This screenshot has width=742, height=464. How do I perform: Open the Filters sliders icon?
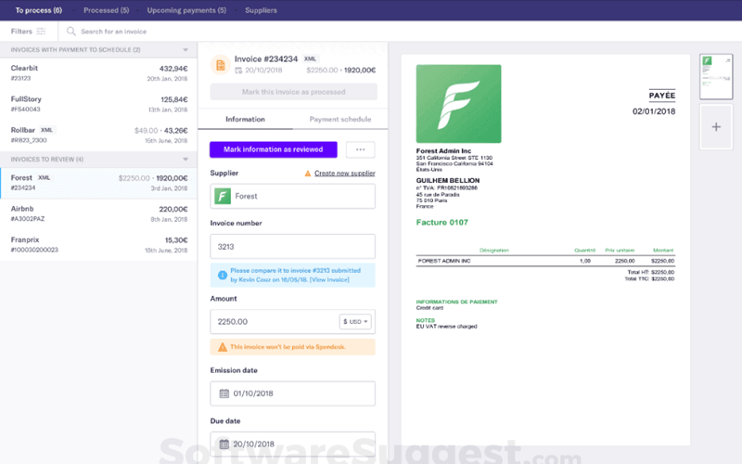(41, 32)
